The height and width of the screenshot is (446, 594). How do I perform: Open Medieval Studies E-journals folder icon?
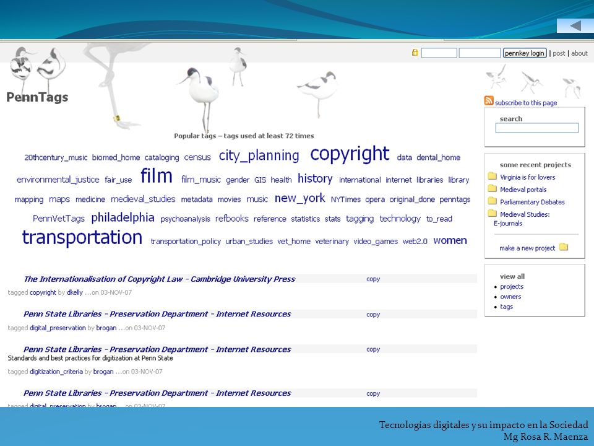click(492, 213)
